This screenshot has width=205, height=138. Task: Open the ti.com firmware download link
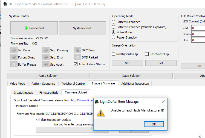coord(82,100)
